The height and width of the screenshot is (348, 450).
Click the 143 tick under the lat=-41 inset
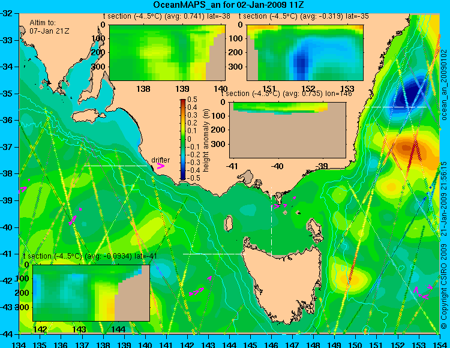79,329
